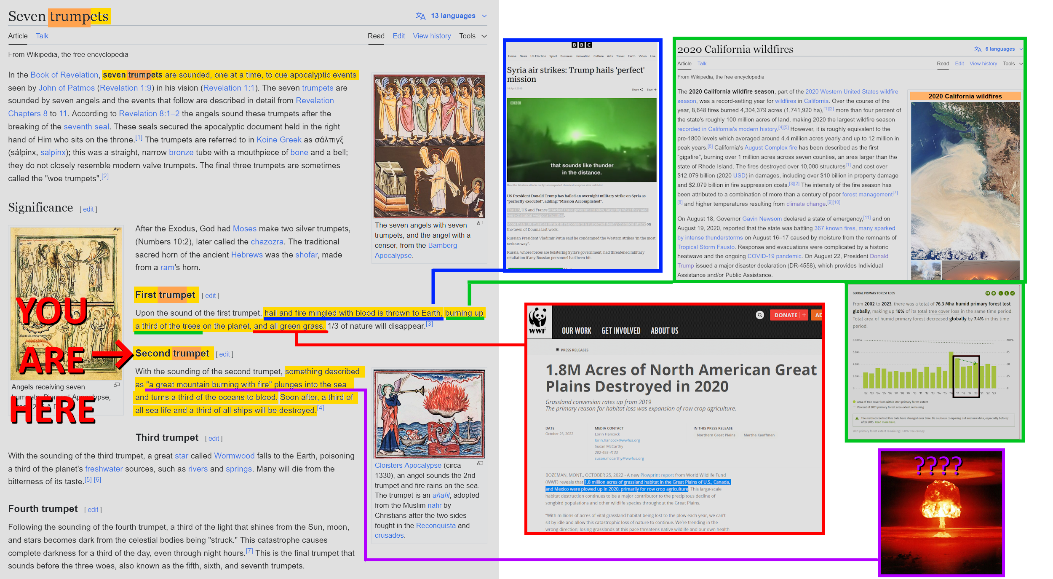The width and height of the screenshot is (1053, 579).
Task: Edit the Significance section
Action: (88, 209)
